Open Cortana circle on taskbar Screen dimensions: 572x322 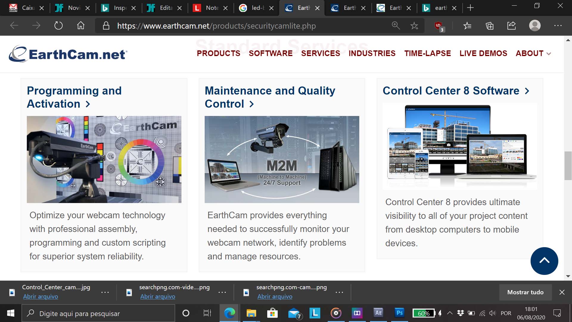186,313
